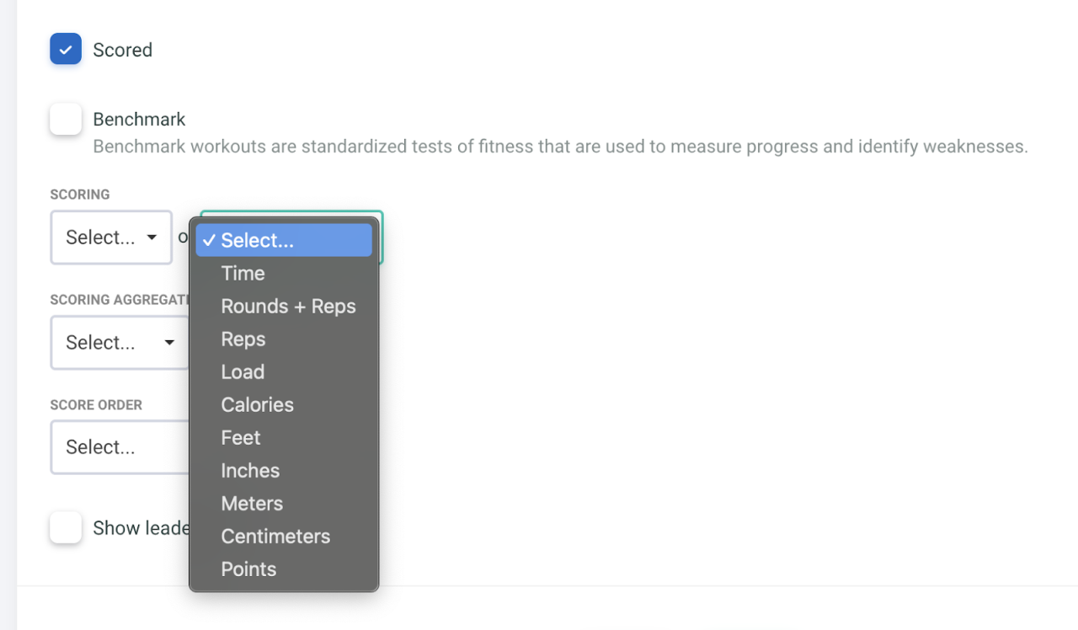The height and width of the screenshot is (630, 1078).
Task: Click the caret on Scoring Aggregation select
Action: point(169,343)
